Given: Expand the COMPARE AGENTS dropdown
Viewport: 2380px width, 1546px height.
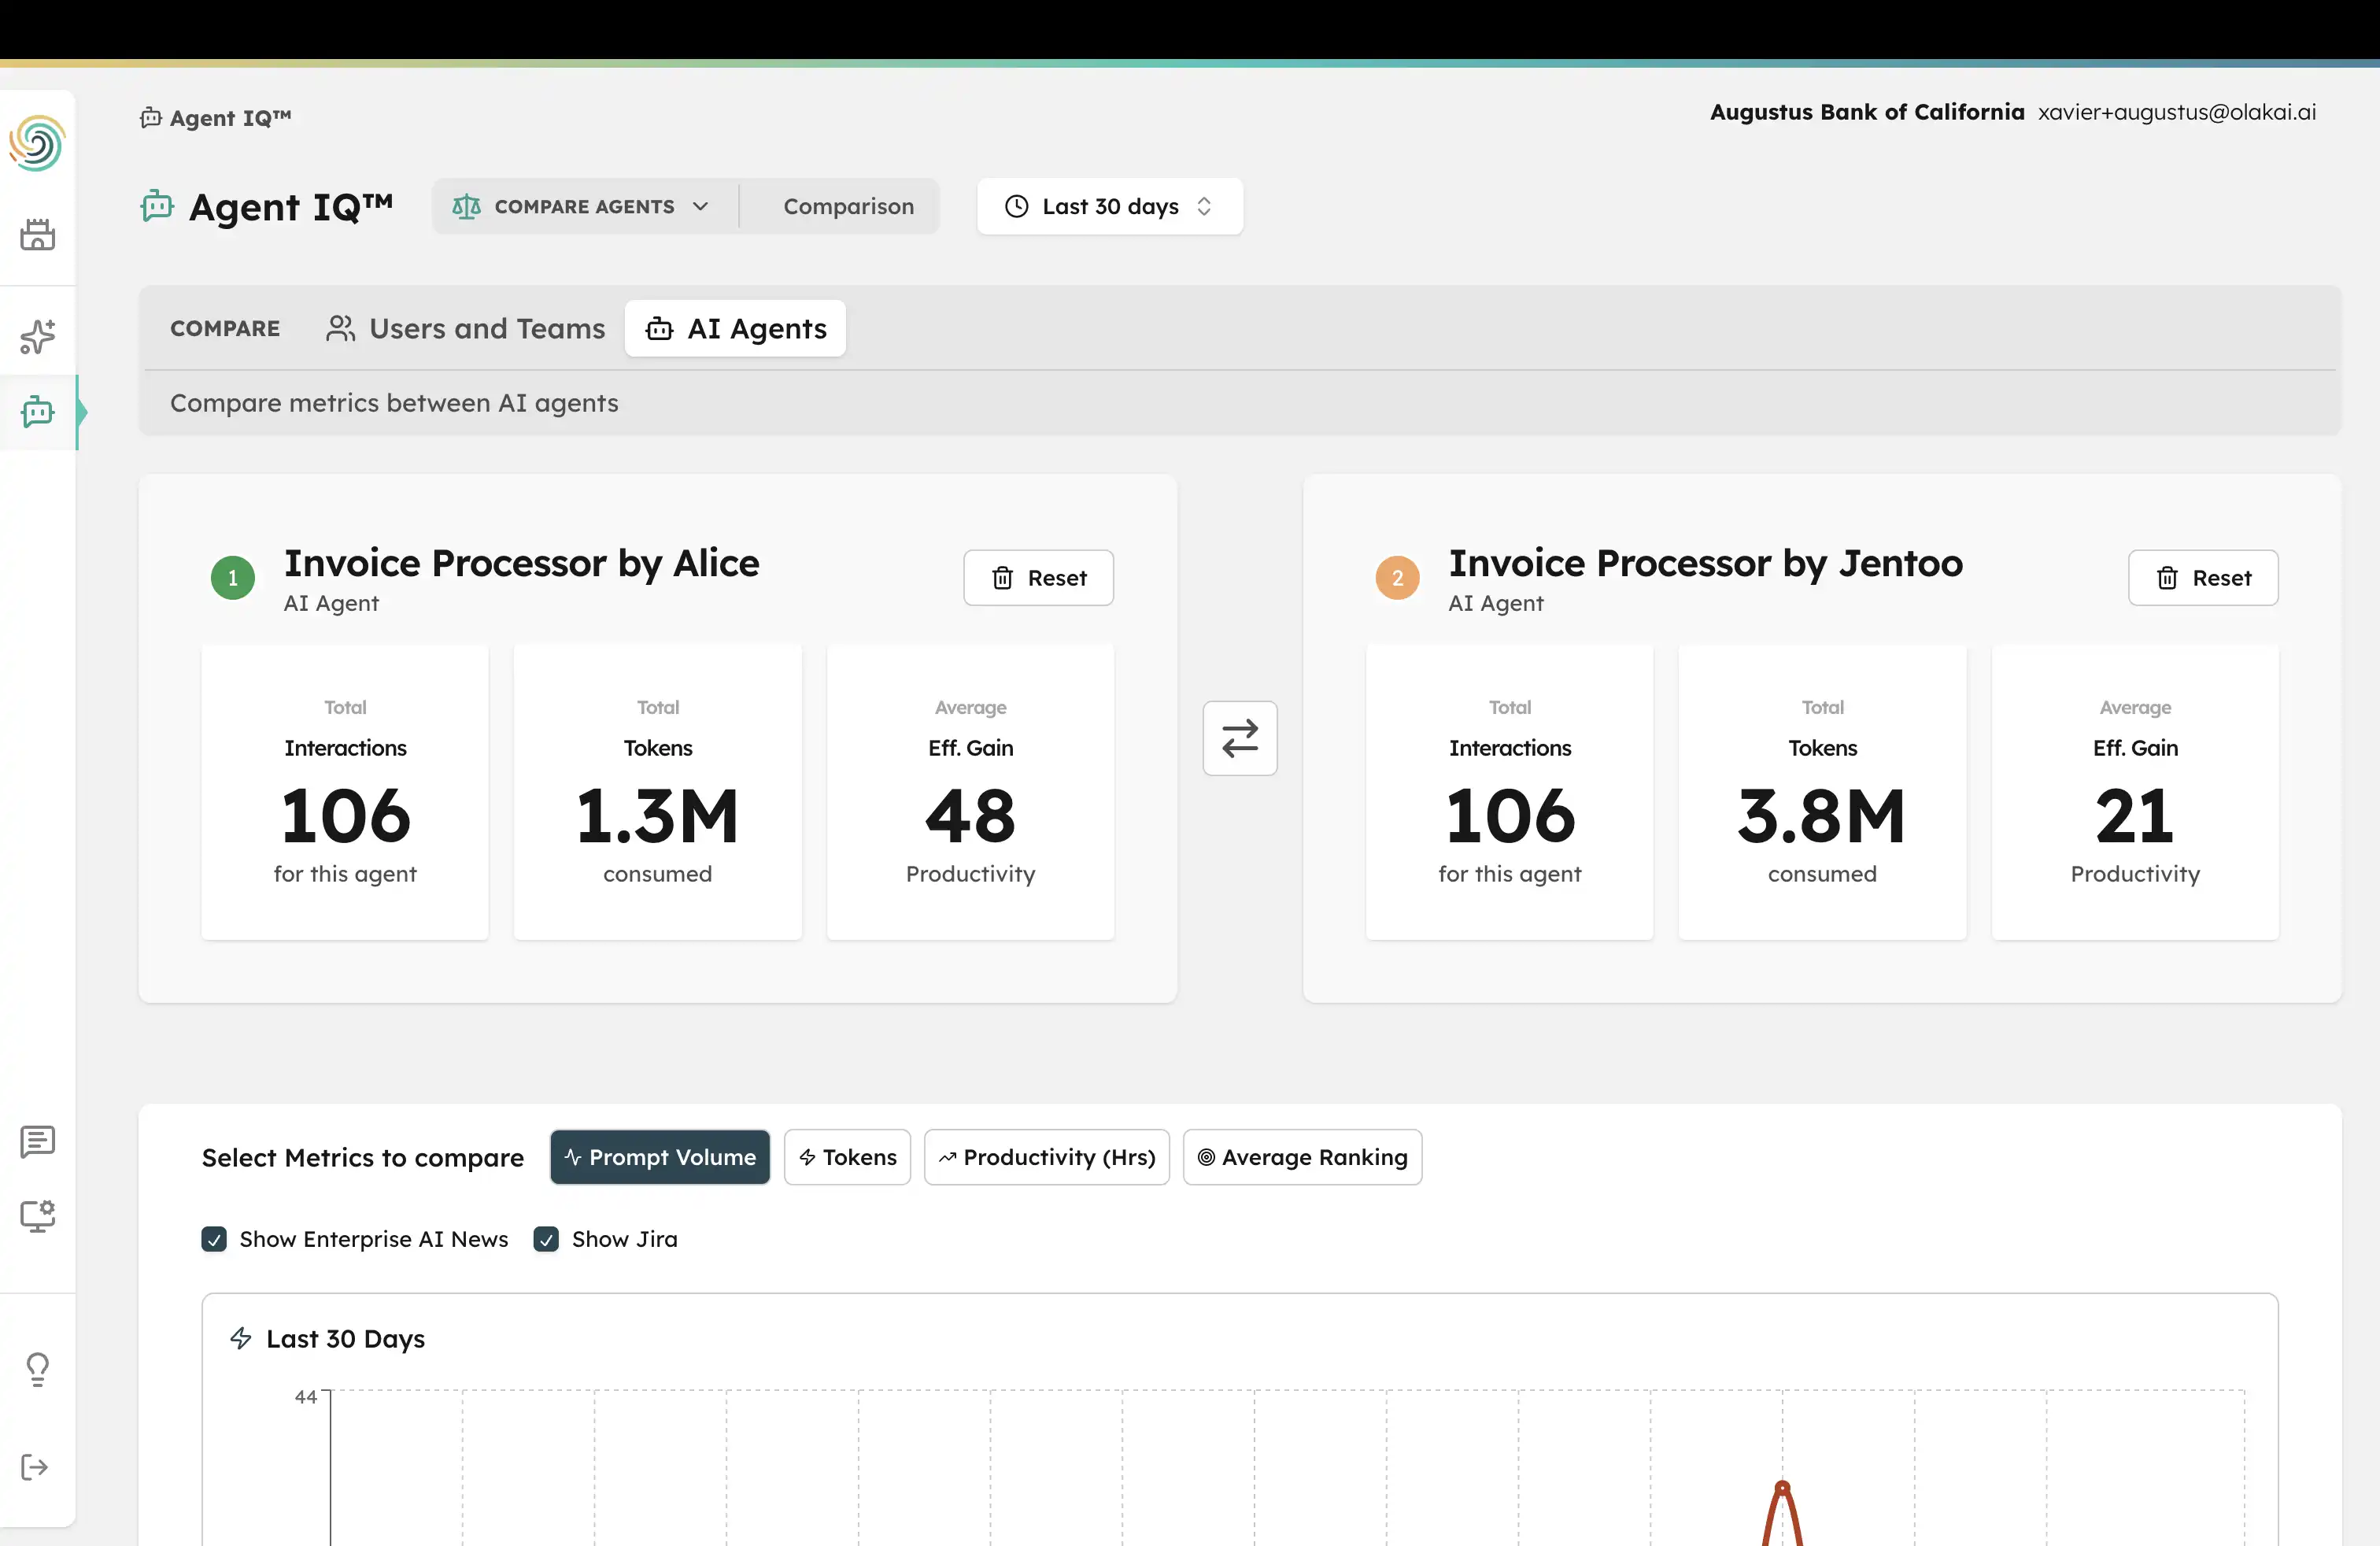Looking at the screenshot, I should coord(583,206).
